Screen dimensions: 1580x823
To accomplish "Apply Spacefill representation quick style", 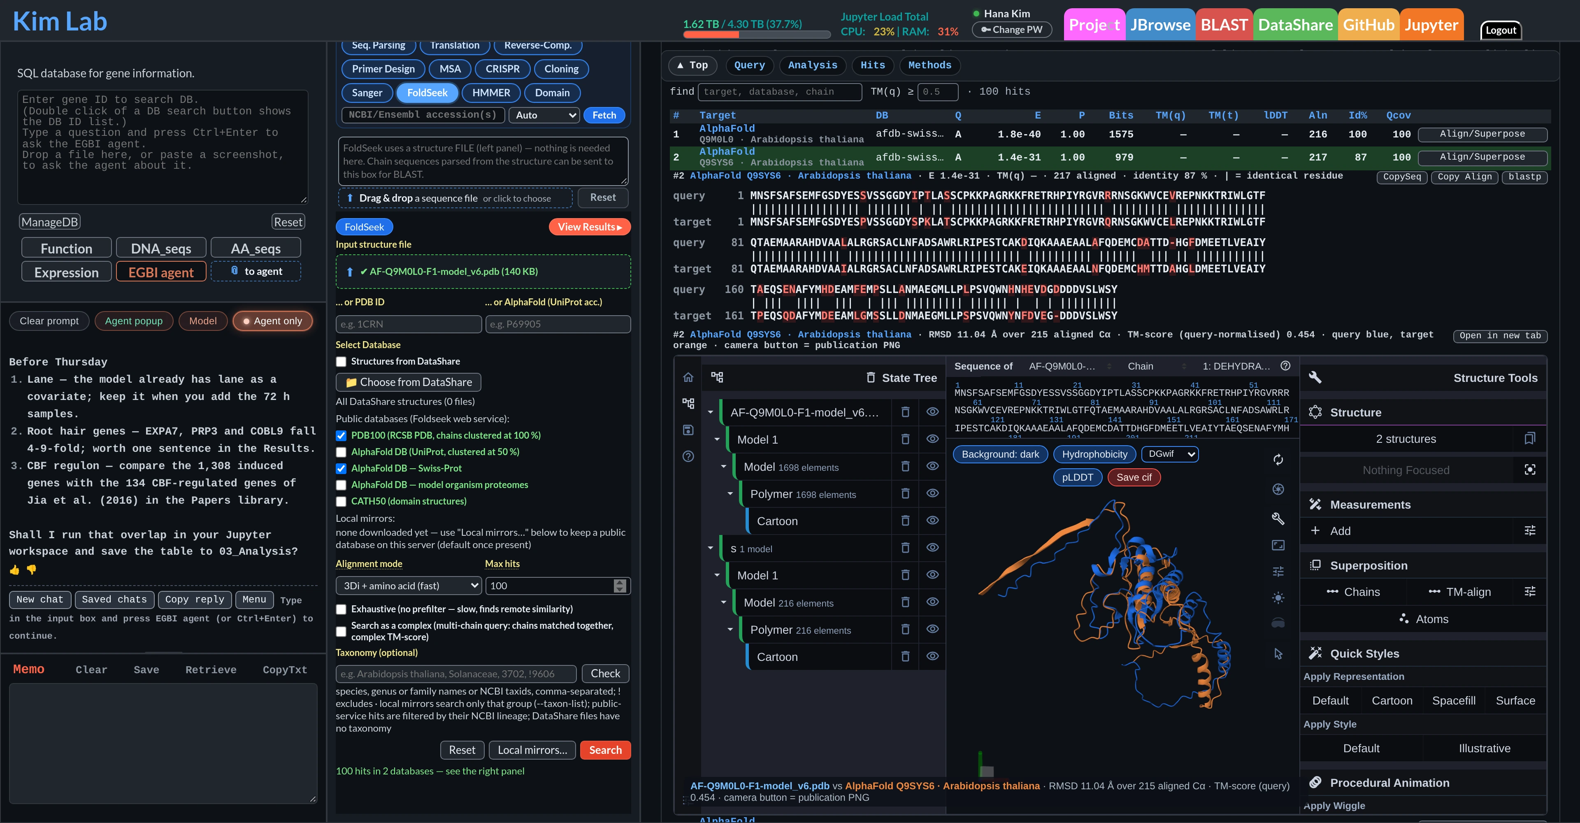I will tap(1453, 700).
